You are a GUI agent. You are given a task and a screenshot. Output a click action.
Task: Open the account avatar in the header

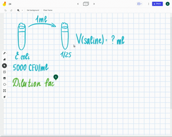coord(167,4)
